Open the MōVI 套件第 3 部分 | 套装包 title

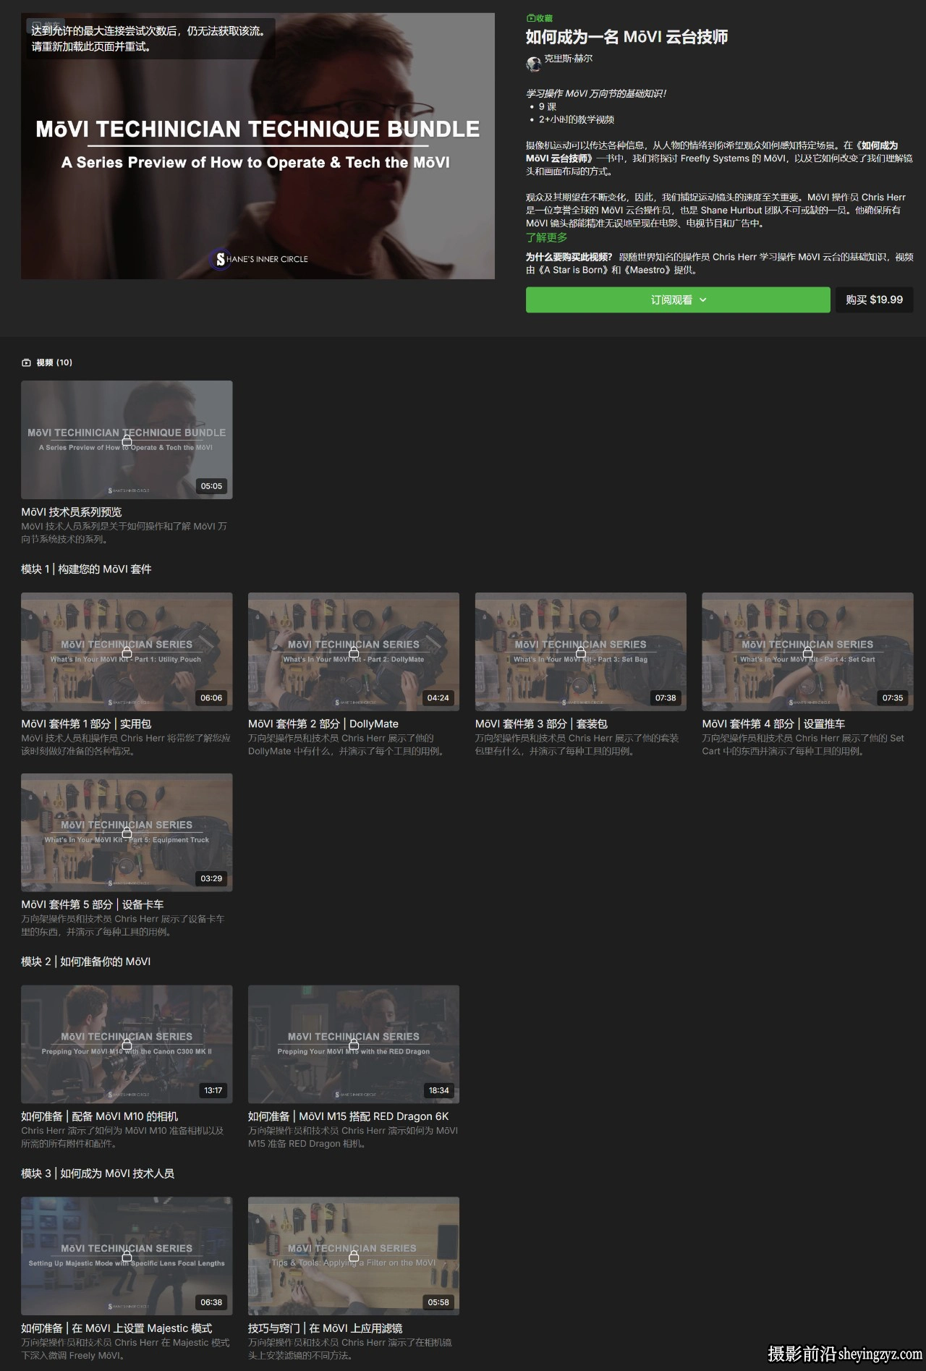(x=541, y=724)
